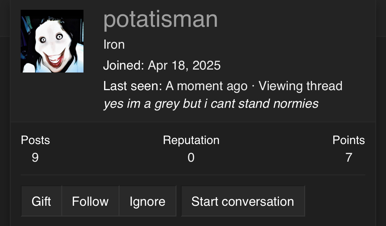The height and width of the screenshot is (226, 386).
Task: Open potatisman's profile avatar image
Action: [x=52, y=41]
